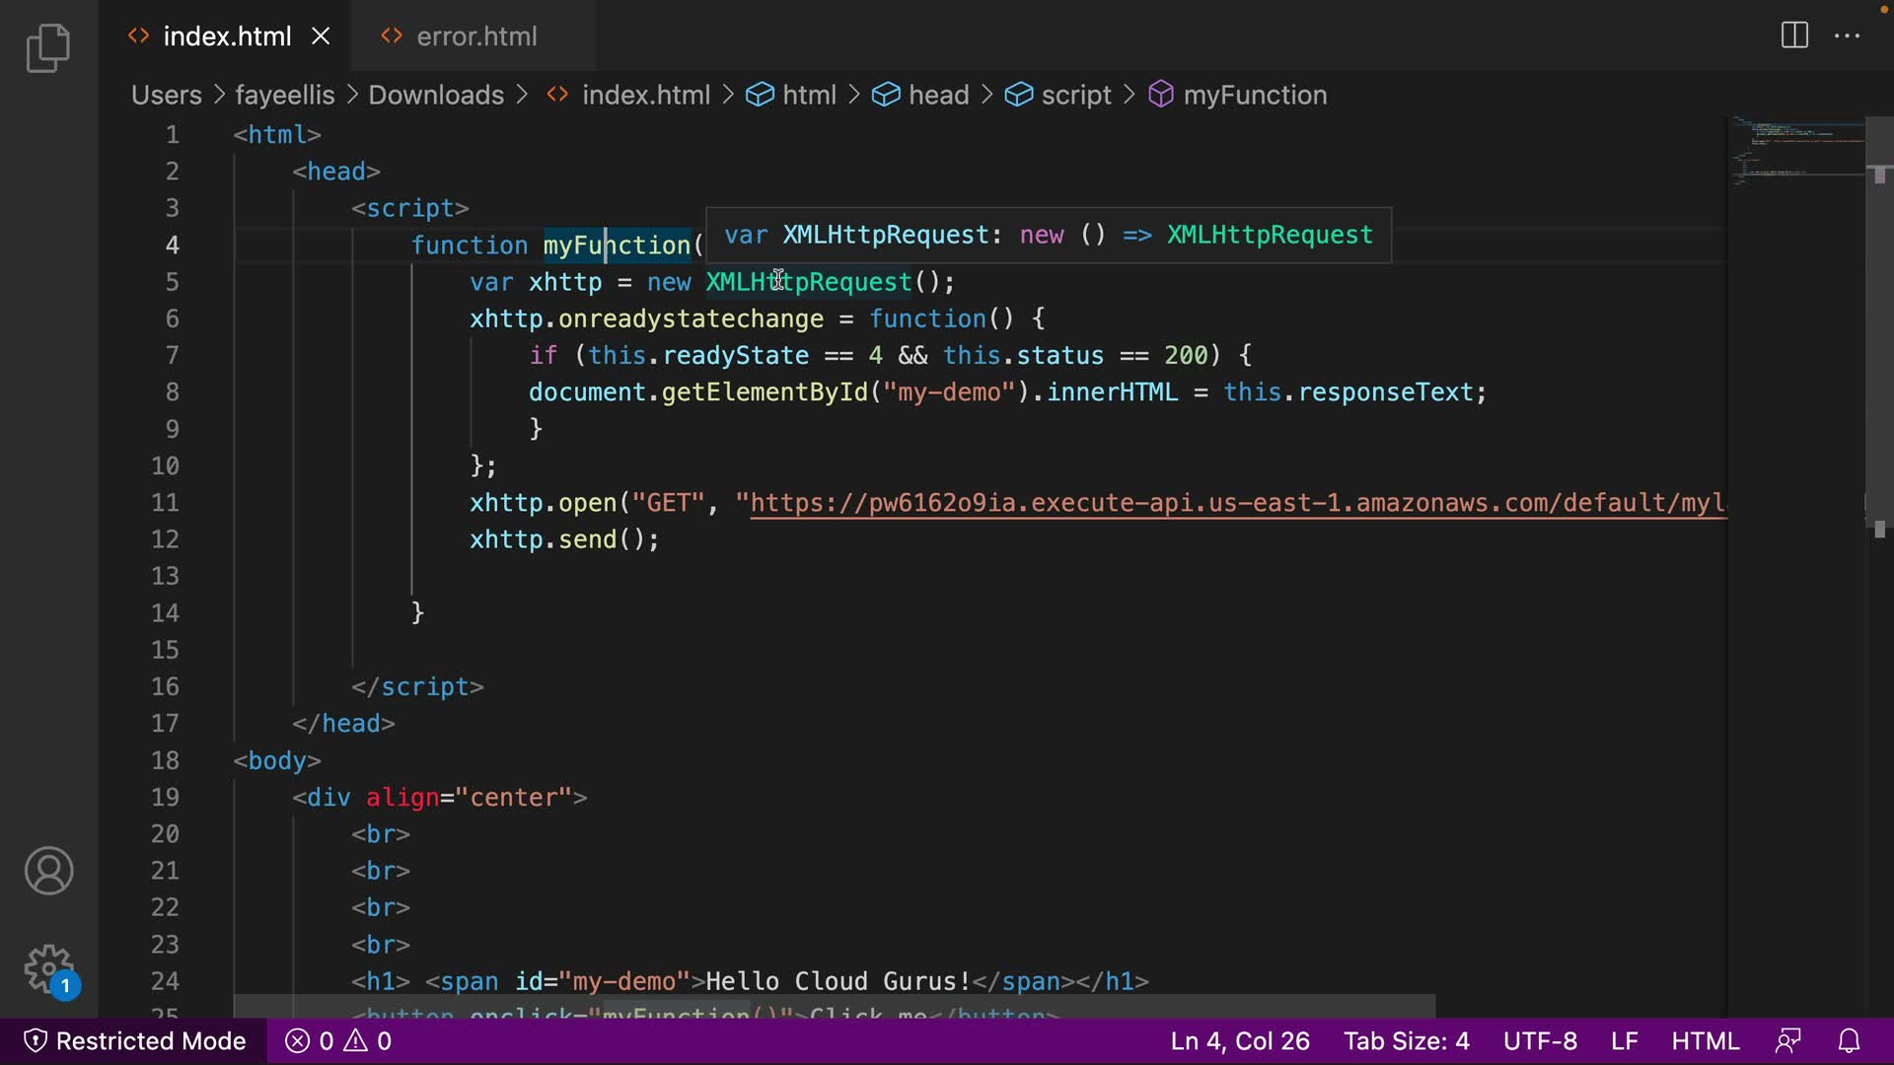This screenshot has height=1065, width=1894.
Task: Click the Restricted Mode status button
Action: 134,1041
